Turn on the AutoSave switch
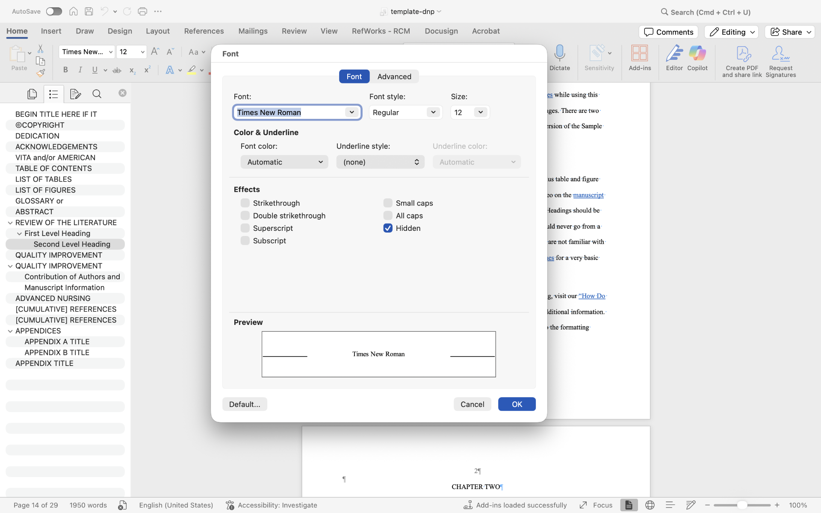Viewport: 821px width, 513px height. click(x=54, y=12)
